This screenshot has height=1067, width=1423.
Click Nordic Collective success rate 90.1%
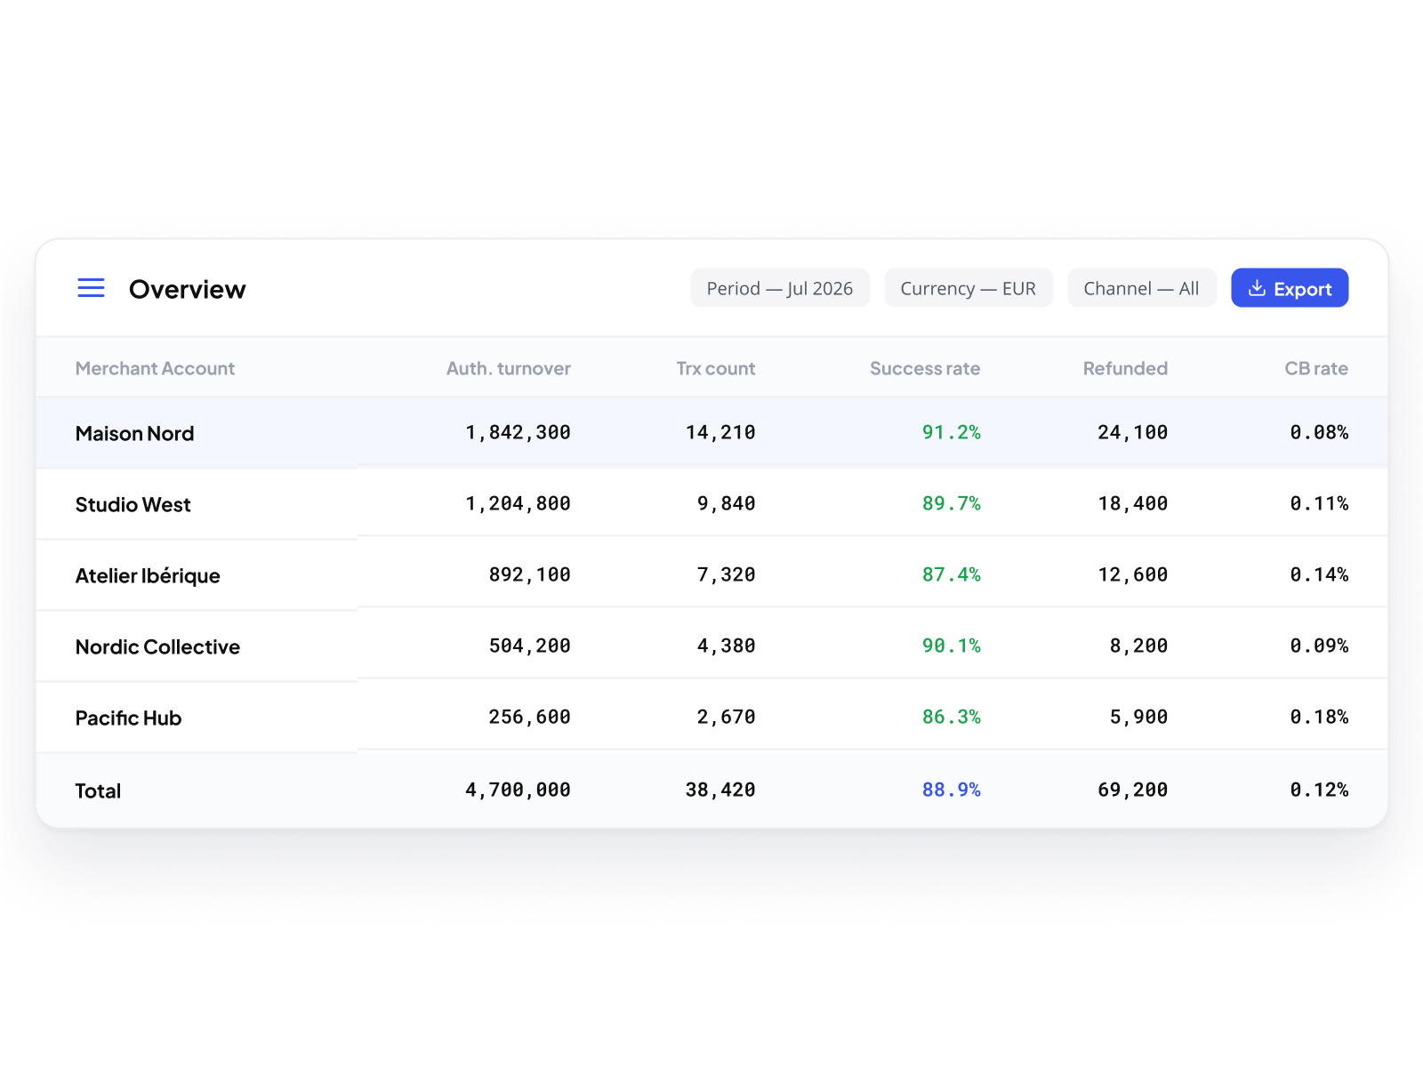click(x=952, y=646)
